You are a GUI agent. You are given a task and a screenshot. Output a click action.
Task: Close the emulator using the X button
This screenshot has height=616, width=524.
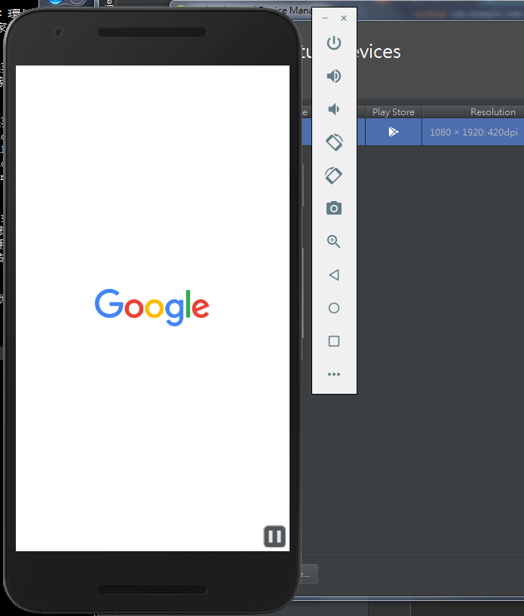click(x=344, y=18)
